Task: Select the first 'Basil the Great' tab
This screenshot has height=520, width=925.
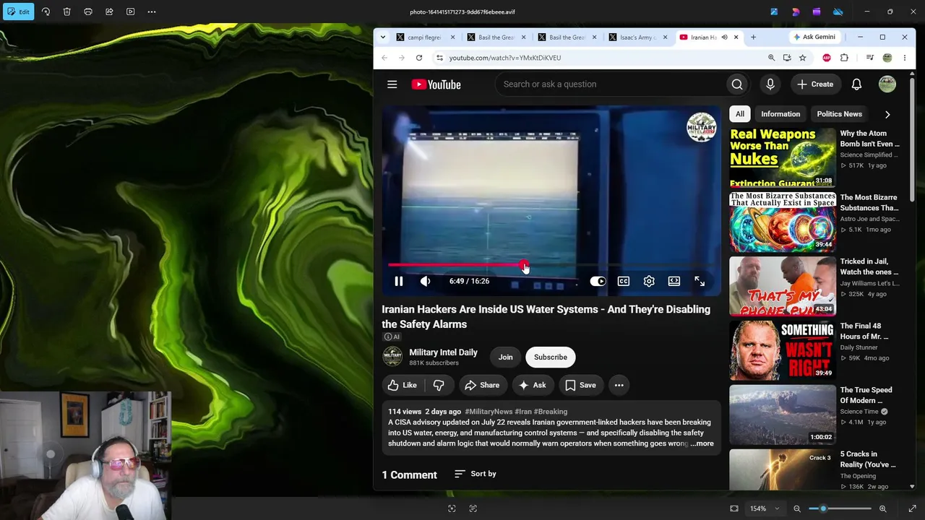Action: click(496, 38)
